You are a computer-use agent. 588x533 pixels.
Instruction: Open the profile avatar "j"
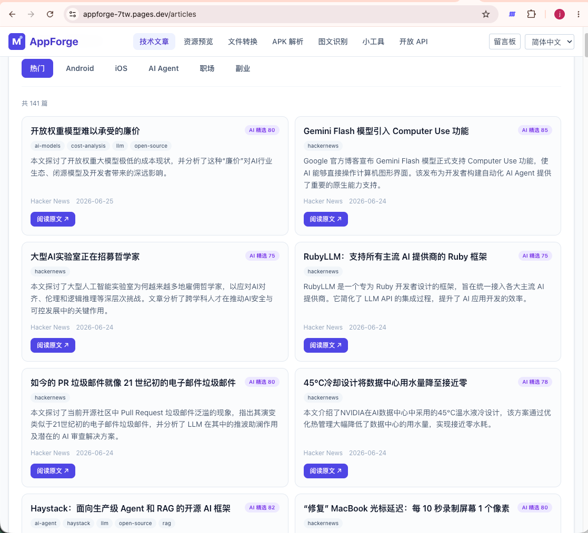click(559, 14)
